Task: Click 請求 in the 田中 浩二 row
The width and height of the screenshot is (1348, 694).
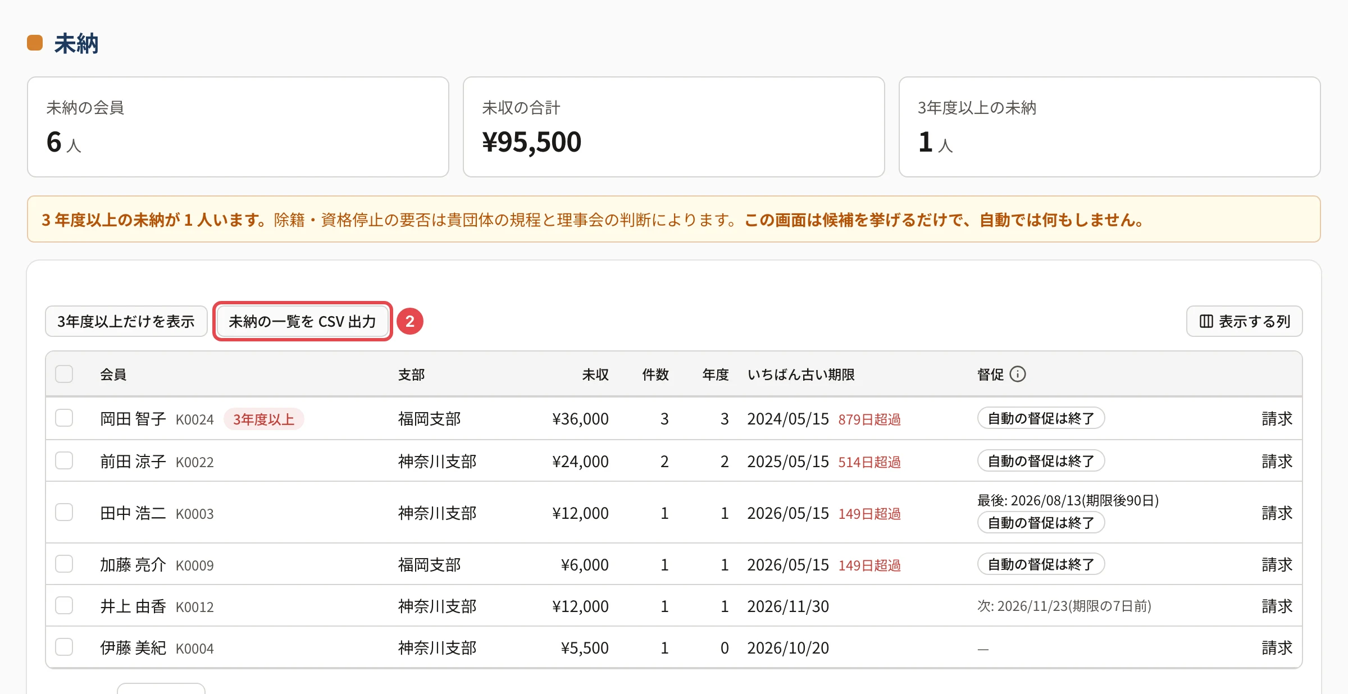Action: (x=1277, y=513)
